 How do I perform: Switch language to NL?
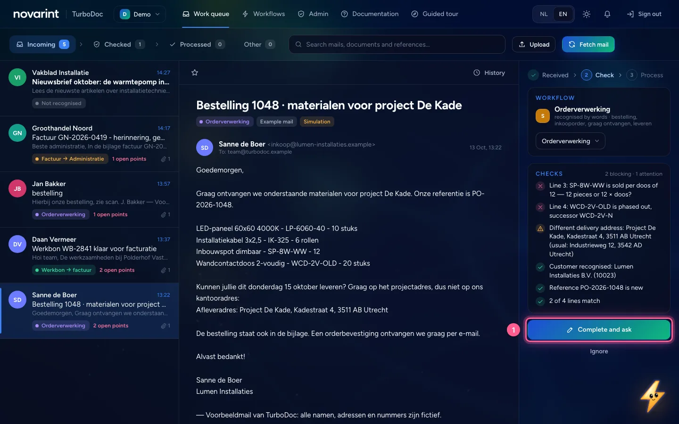point(544,14)
